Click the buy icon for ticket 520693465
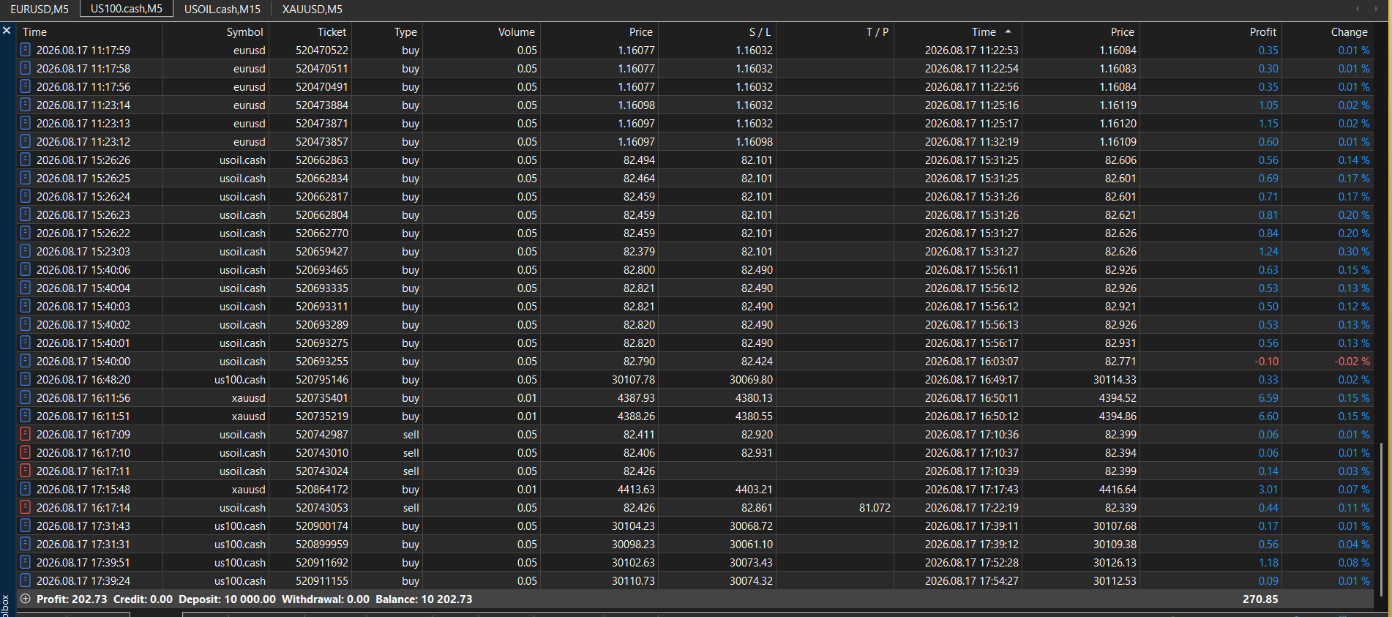Image resolution: width=1392 pixels, height=617 pixels. pyautogui.click(x=26, y=269)
